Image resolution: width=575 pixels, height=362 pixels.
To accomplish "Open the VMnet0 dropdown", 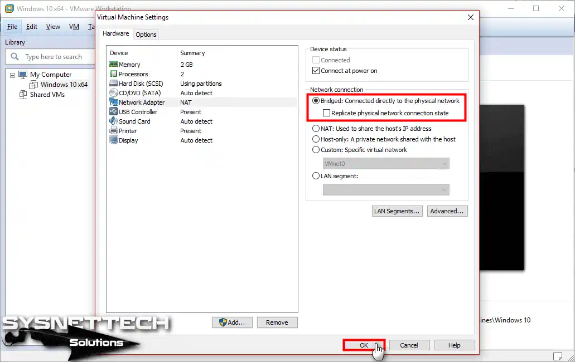I will point(386,164).
